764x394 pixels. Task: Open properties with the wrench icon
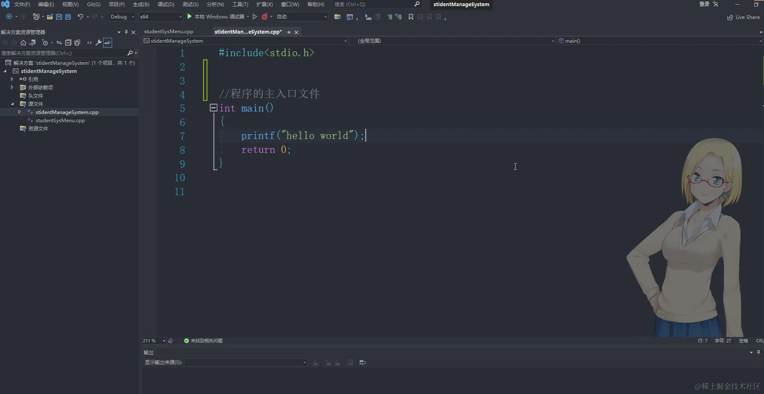coord(99,43)
